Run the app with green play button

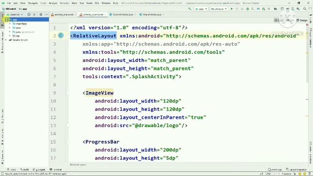pyautogui.click(x=231, y=9)
